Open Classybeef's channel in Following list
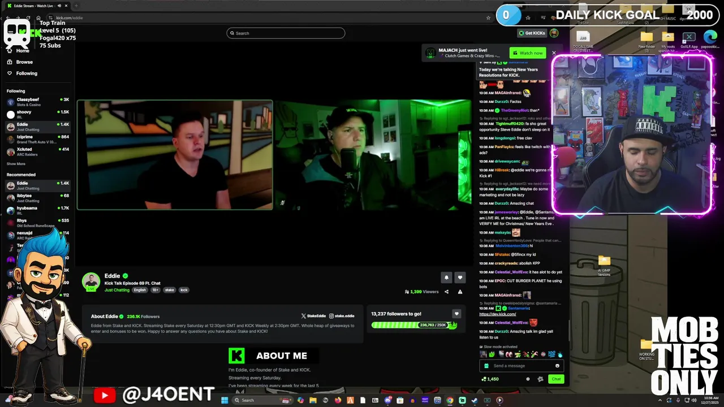 point(37,102)
